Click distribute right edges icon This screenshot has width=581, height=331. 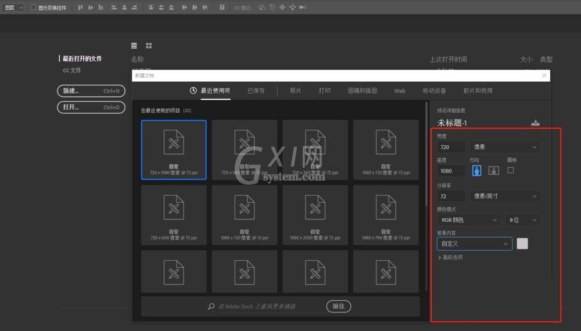pyautogui.click(x=205, y=8)
